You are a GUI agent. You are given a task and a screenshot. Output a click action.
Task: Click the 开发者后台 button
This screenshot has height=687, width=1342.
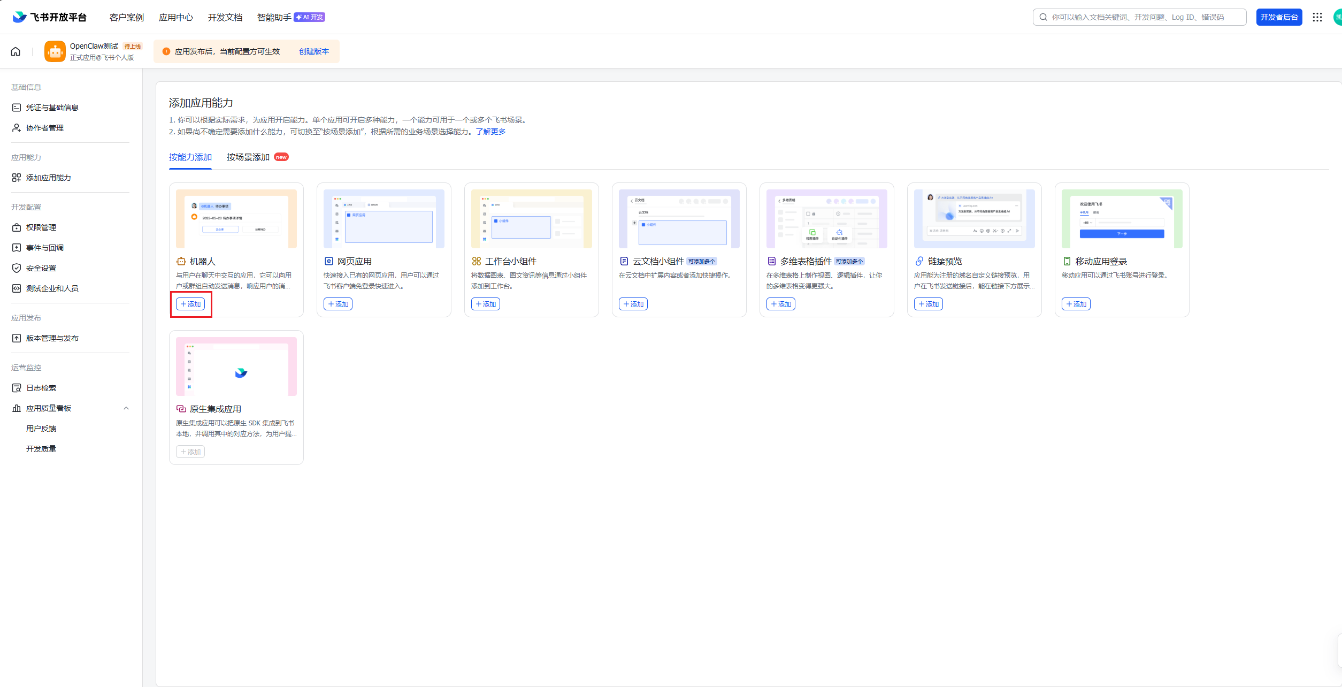pos(1279,17)
